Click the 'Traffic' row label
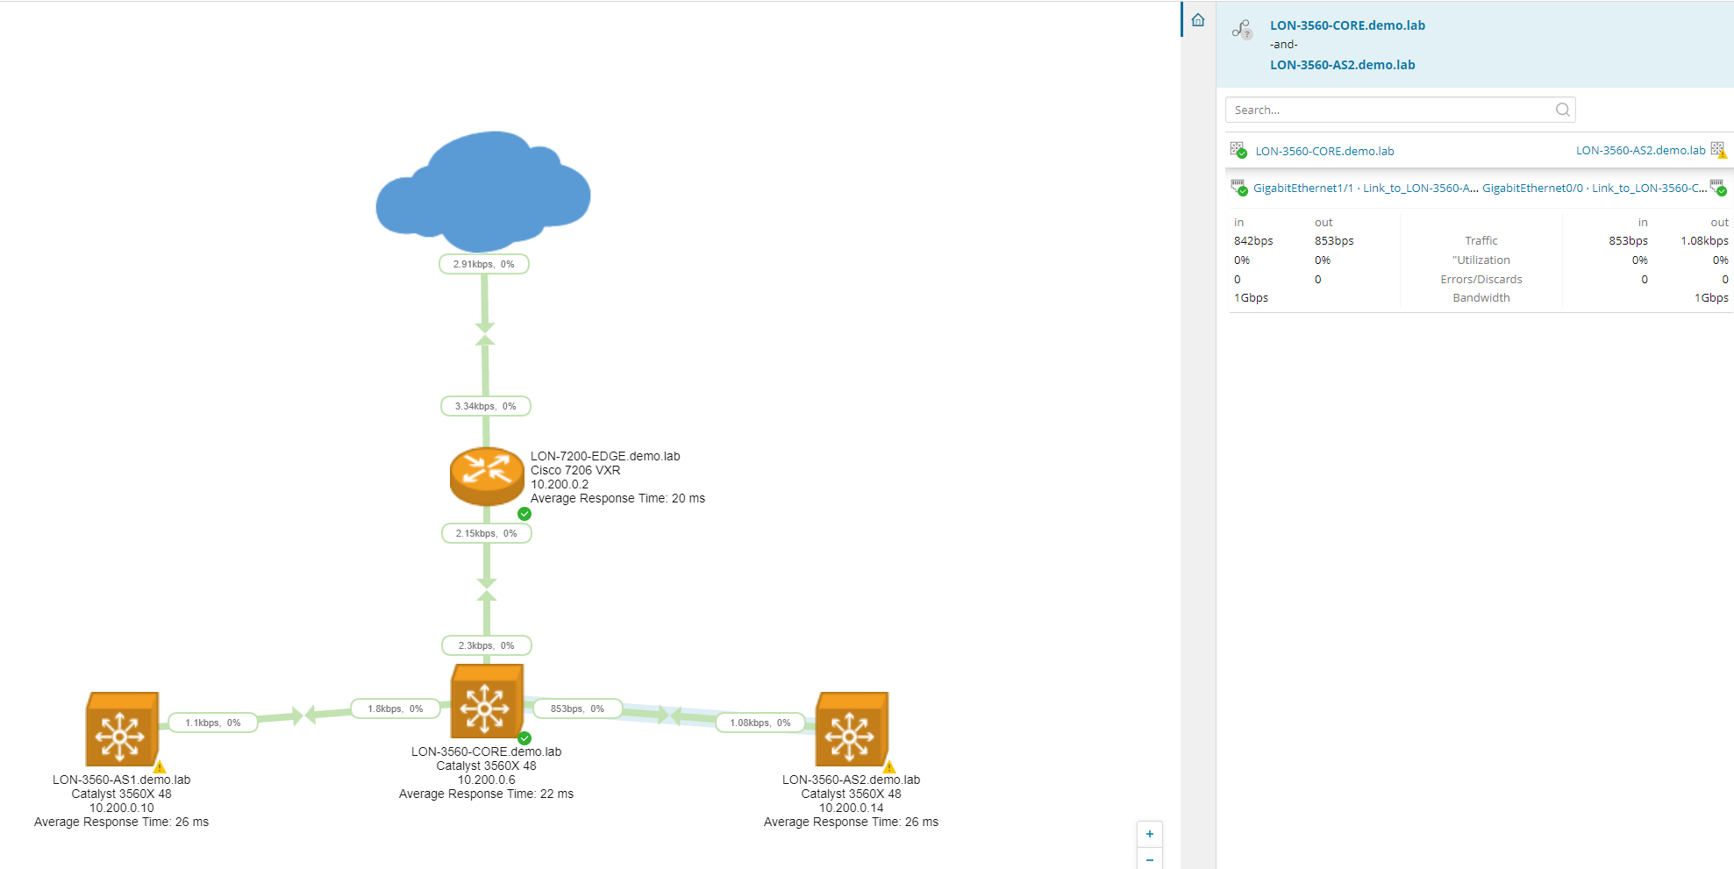The image size is (1734, 869). click(1481, 241)
